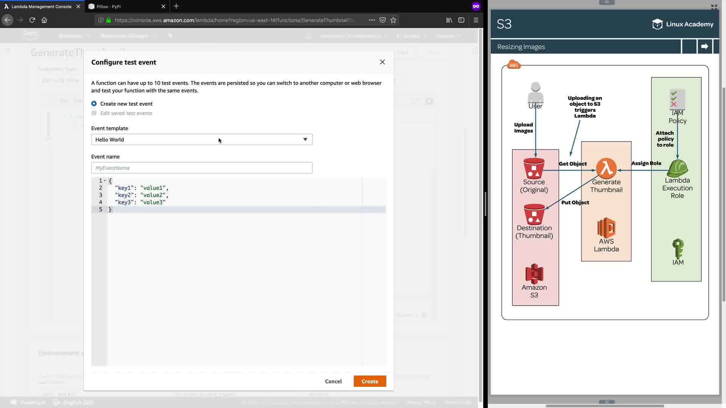
Task: Open Firefox hamburger menu
Action: 476,20
